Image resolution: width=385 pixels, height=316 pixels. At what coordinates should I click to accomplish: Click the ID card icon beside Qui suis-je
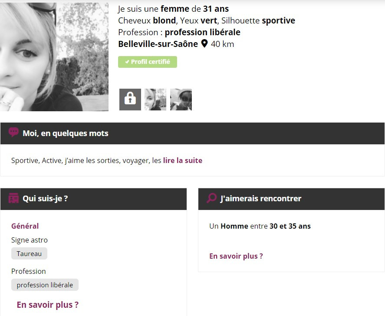click(x=13, y=198)
